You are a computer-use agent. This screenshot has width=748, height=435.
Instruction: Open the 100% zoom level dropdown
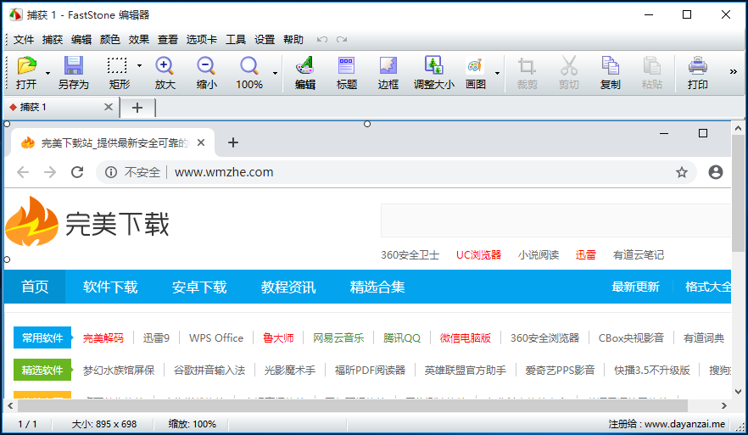point(275,74)
